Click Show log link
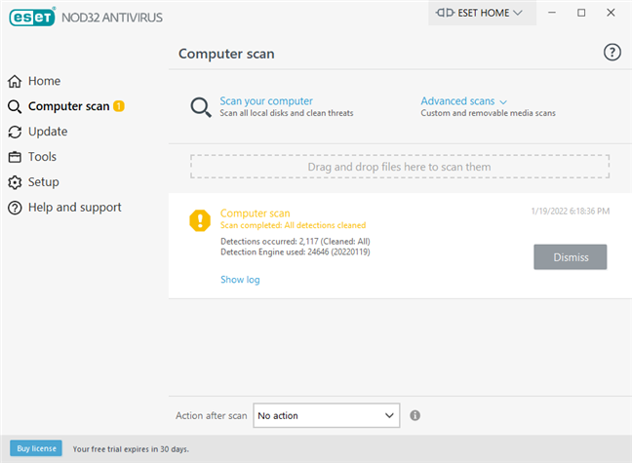632x463 pixels. click(240, 279)
